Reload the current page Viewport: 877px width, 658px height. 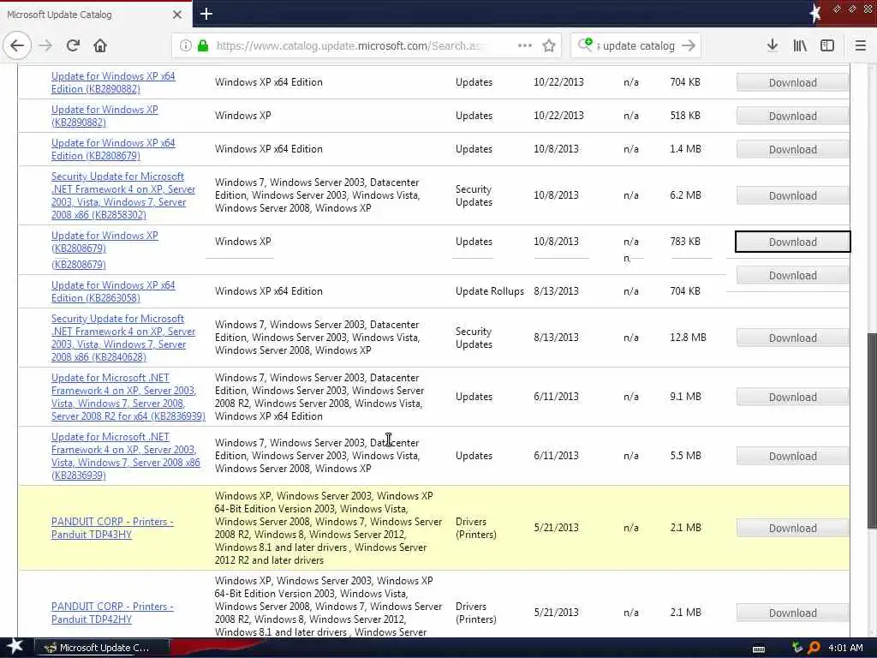pyautogui.click(x=73, y=46)
